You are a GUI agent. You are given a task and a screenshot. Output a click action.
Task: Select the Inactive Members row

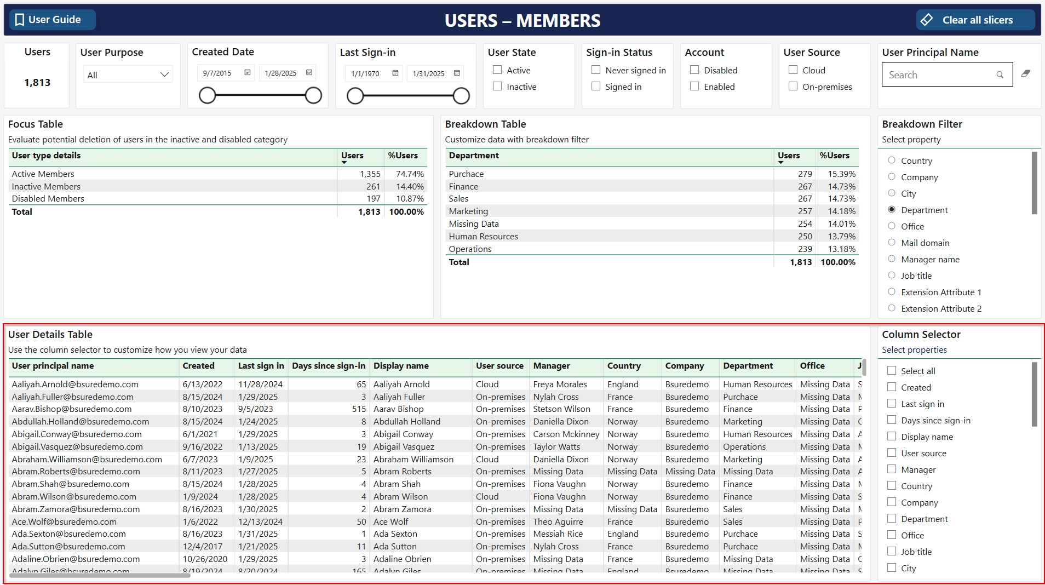[46, 187]
